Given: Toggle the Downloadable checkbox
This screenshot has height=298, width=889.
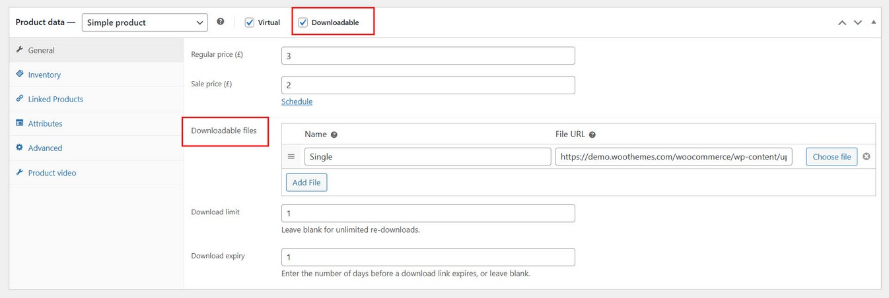Looking at the screenshot, I should pyautogui.click(x=303, y=22).
